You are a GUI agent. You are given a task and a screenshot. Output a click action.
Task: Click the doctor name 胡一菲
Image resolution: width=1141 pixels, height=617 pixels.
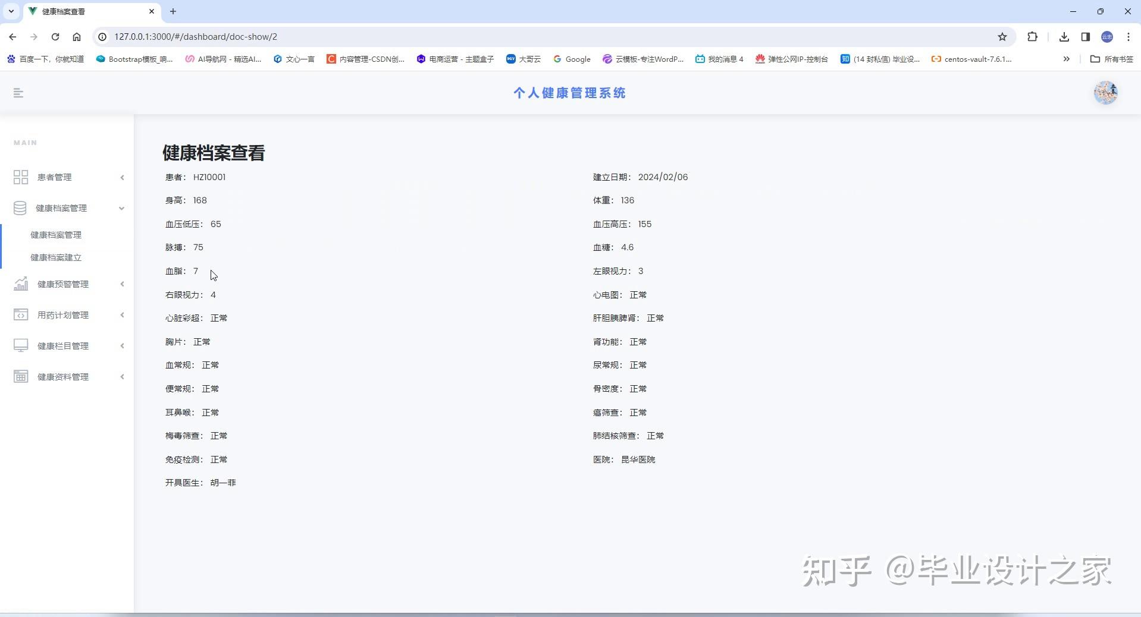pyautogui.click(x=223, y=483)
